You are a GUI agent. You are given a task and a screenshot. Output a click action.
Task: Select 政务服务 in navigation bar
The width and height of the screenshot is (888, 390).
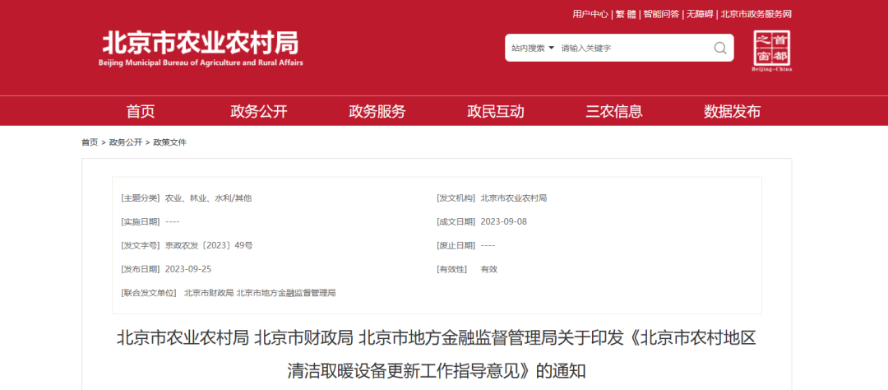click(377, 112)
